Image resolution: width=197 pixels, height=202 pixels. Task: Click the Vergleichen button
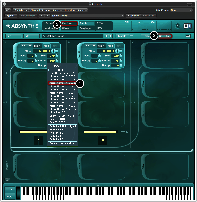[28, 15]
